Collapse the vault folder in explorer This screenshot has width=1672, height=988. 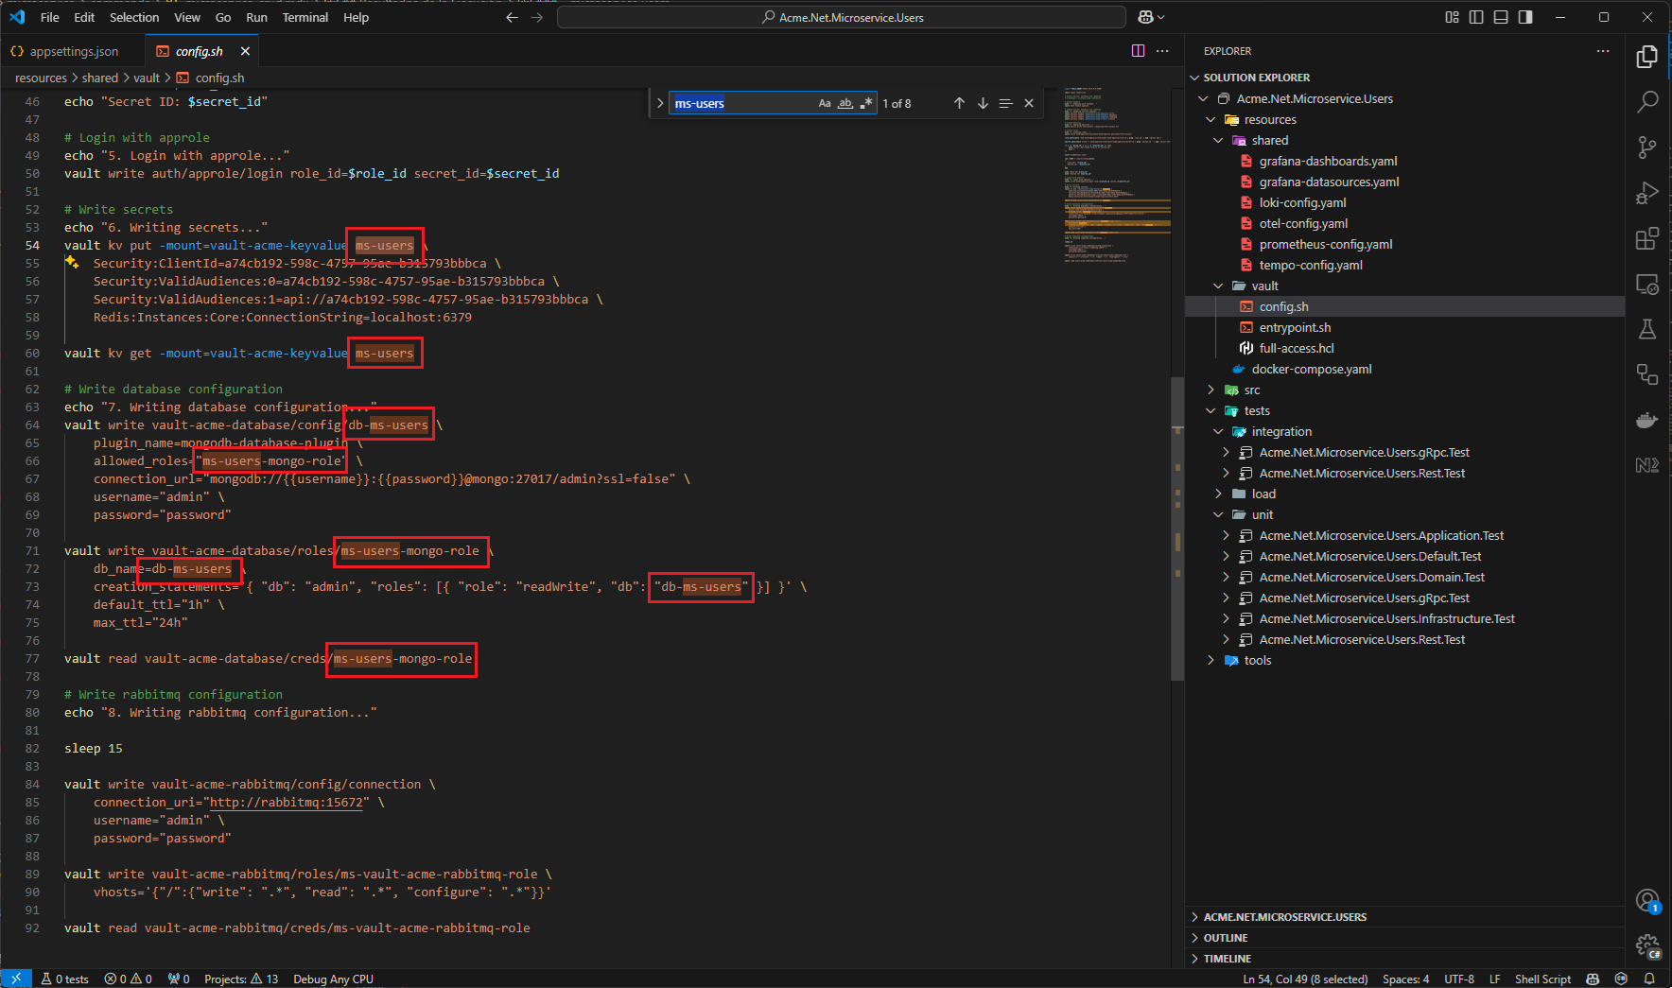[1218, 286]
